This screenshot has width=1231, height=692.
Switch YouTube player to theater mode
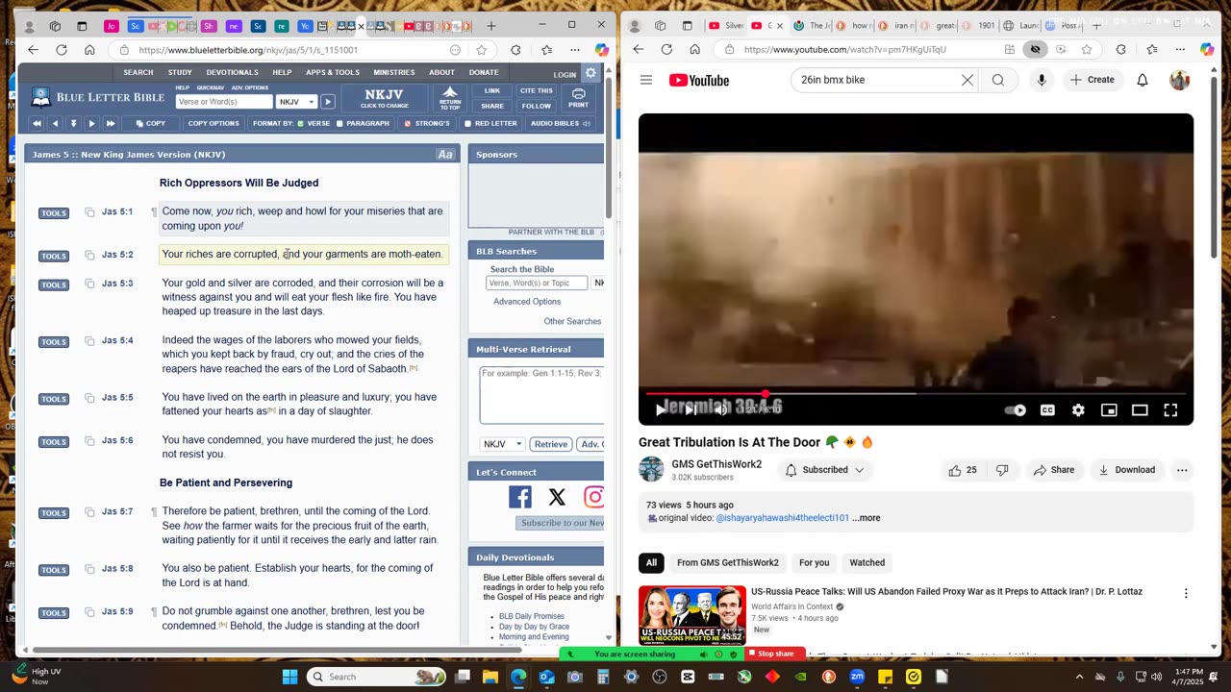(x=1140, y=410)
